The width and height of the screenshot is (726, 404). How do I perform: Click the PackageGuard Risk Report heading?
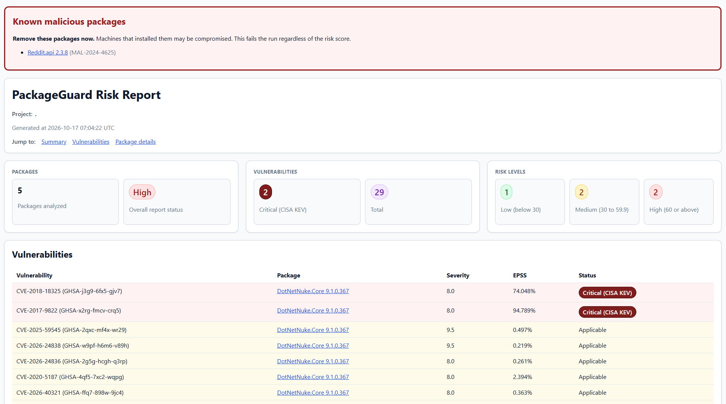[x=86, y=95]
